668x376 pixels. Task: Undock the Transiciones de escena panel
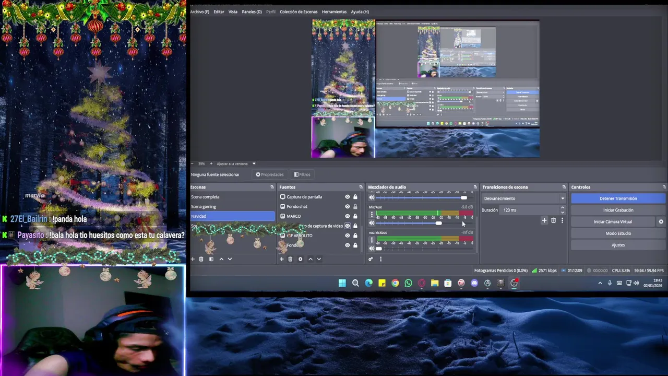click(564, 187)
